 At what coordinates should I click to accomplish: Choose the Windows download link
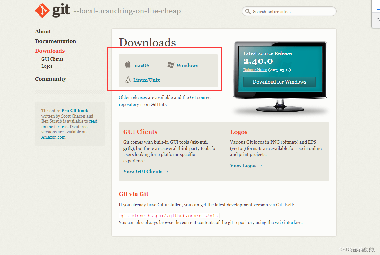click(x=187, y=65)
